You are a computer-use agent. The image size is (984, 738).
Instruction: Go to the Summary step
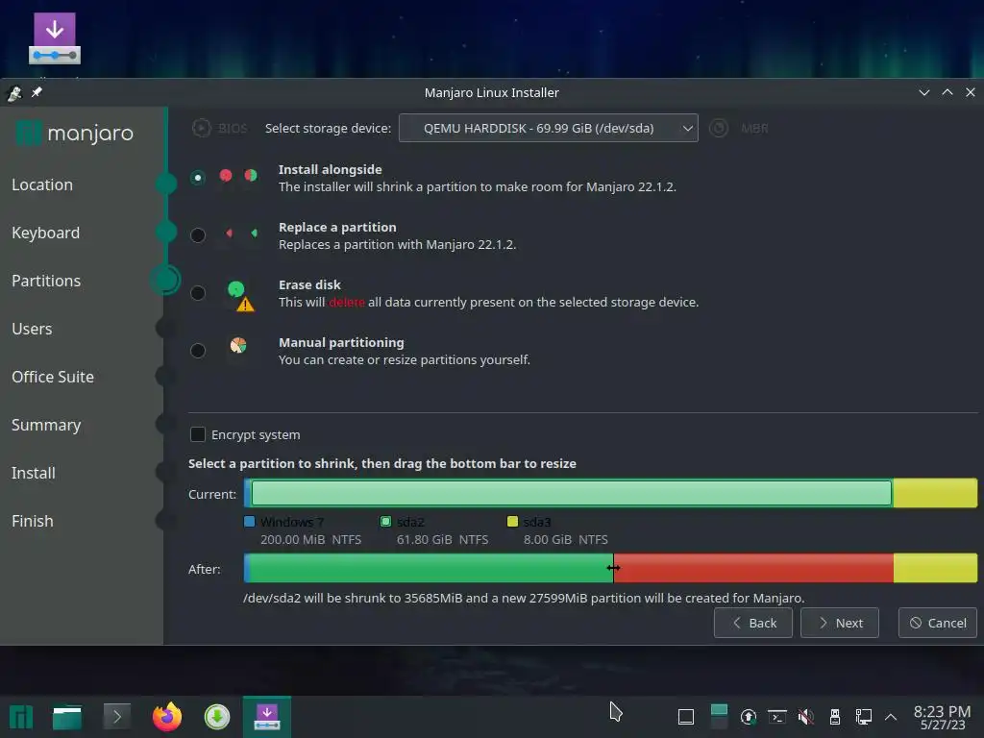pyautogui.click(x=46, y=425)
